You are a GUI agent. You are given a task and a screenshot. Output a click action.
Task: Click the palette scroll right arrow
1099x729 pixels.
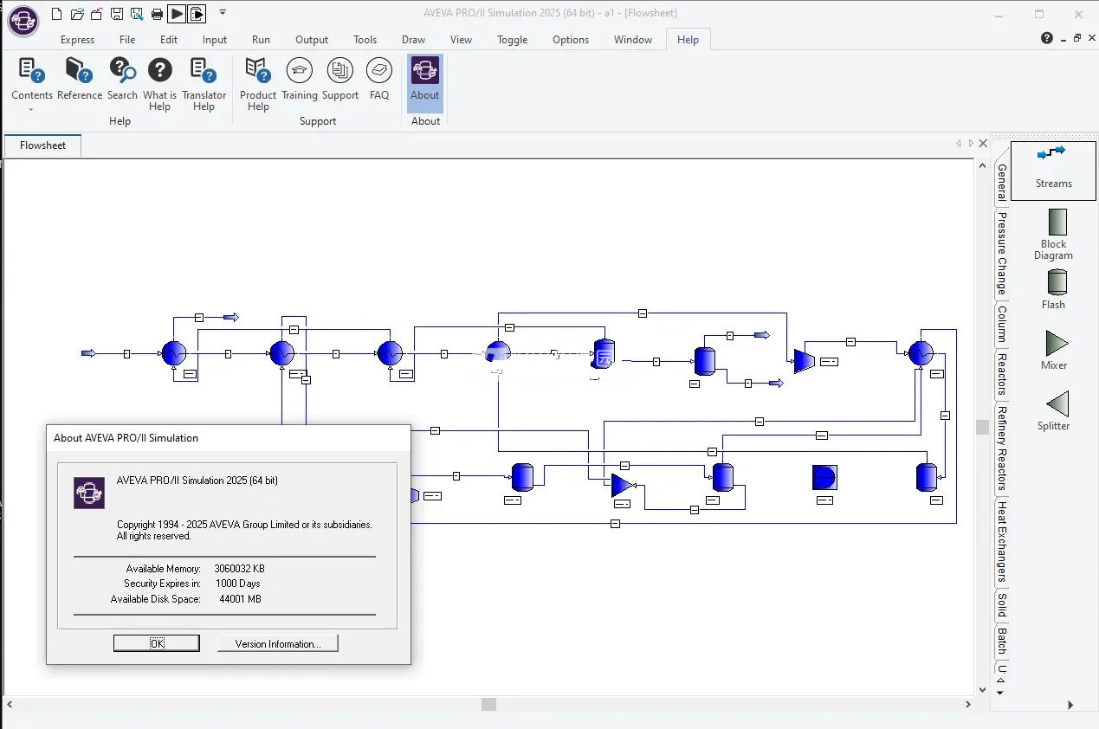click(1070, 706)
